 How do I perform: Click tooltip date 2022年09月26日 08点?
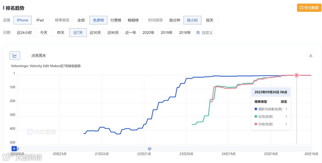coord(271,92)
